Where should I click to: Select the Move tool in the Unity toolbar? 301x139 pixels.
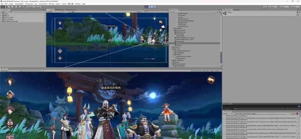tap(6, 7)
